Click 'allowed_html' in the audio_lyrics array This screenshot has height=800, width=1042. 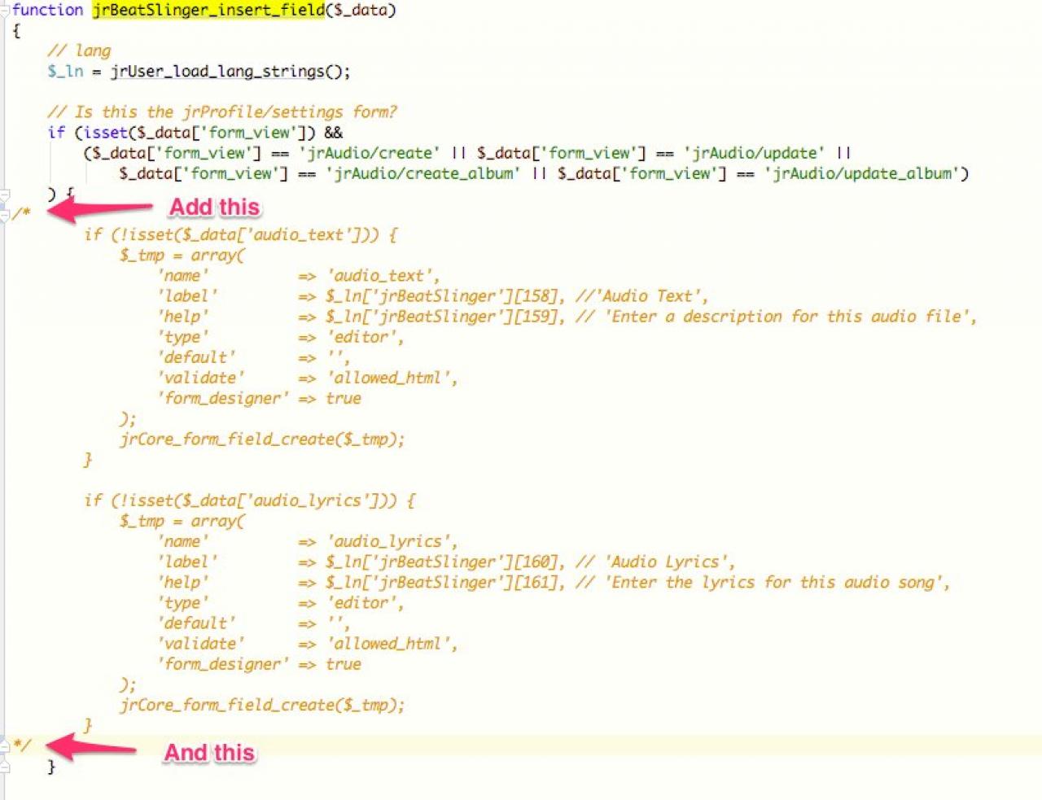[389, 644]
